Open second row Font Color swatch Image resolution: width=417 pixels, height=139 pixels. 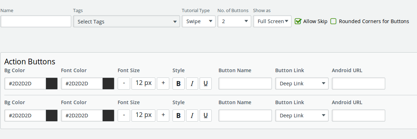pyautogui.click(x=108, y=116)
